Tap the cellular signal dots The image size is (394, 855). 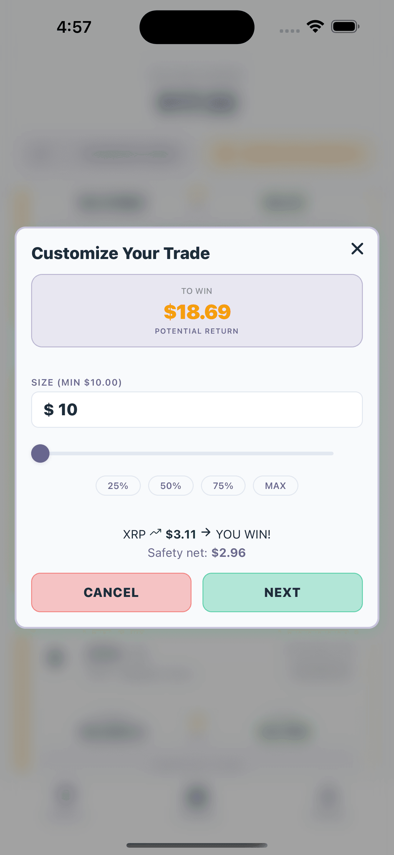[x=290, y=31]
